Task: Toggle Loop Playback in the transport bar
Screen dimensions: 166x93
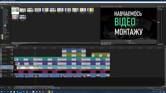Action: point(16,88)
